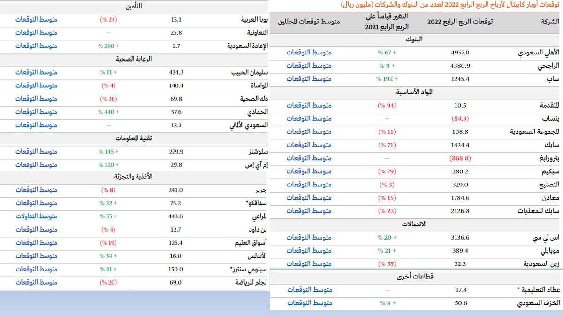Select the تقنية المعلومات section heading
Screen dimensions: 563x317
click(134, 139)
